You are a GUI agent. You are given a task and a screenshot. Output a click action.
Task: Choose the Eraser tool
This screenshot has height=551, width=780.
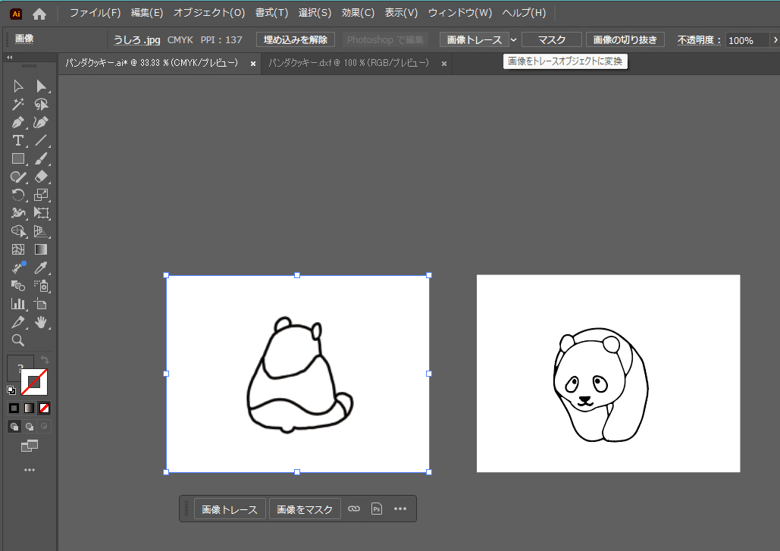[41, 177]
